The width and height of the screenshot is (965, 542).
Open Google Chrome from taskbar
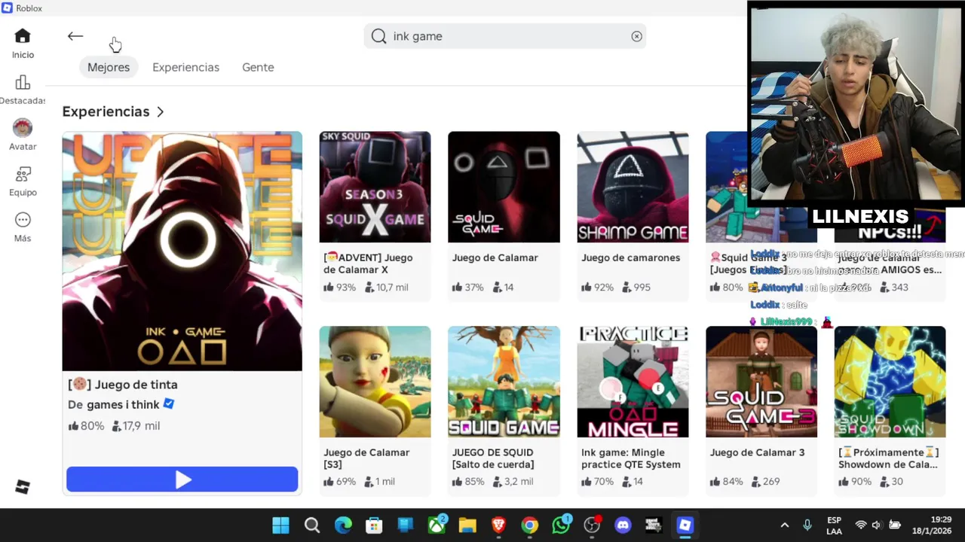tap(529, 525)
